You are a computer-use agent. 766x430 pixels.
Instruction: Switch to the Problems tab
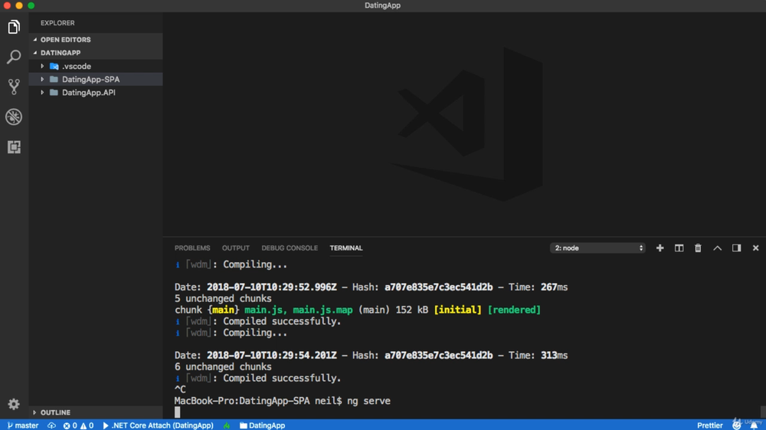192,248
